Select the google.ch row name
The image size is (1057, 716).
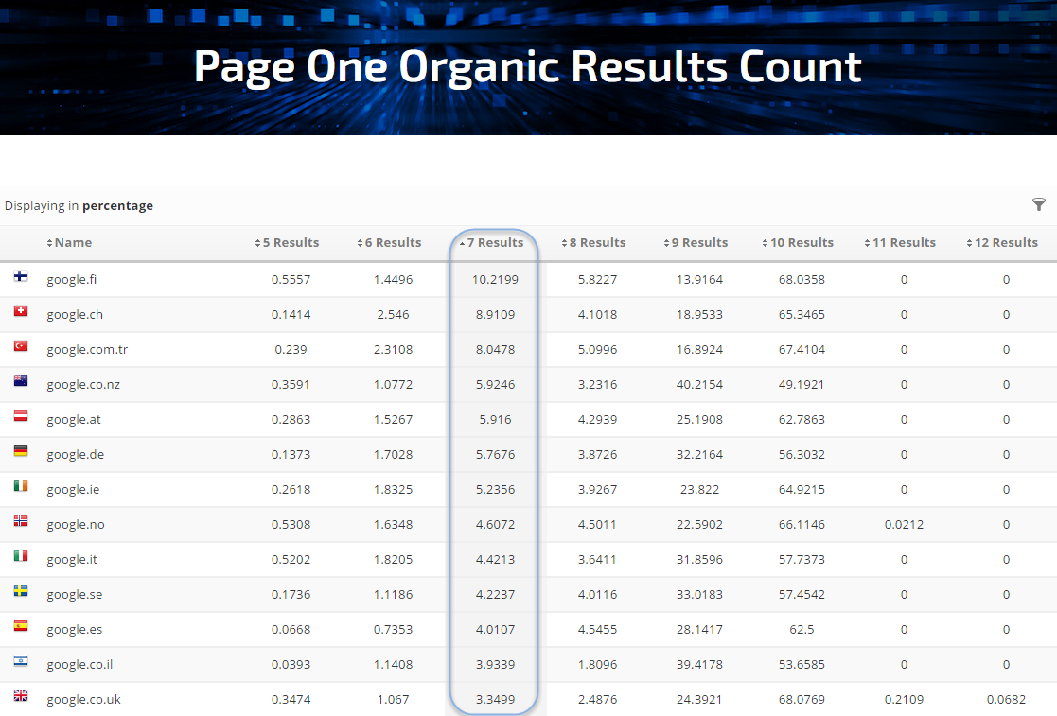tap(75, 315)
